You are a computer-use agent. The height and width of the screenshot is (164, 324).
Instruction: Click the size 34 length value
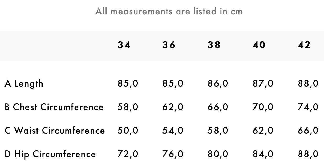pos(128,84)
